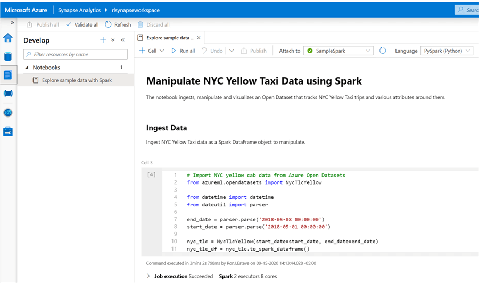Expand the left navigation sidebar
Viewport: 479px width, 283px height.
(x=12, y=23)
